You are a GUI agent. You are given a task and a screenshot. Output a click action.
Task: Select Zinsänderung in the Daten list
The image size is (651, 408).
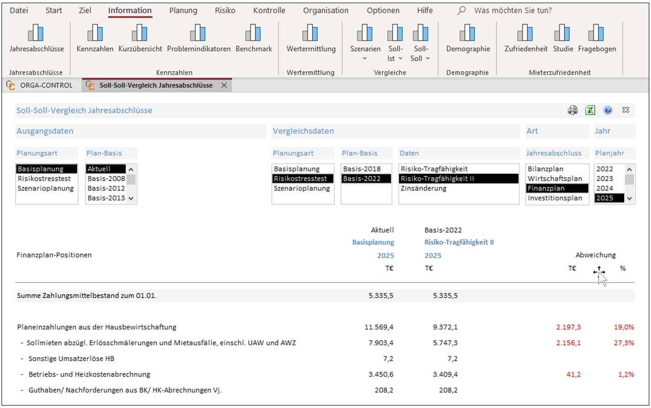click(x=423, y=188)
